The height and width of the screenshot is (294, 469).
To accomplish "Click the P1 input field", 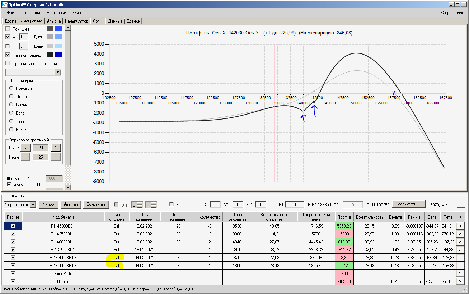I will click(x=295, y=205).
